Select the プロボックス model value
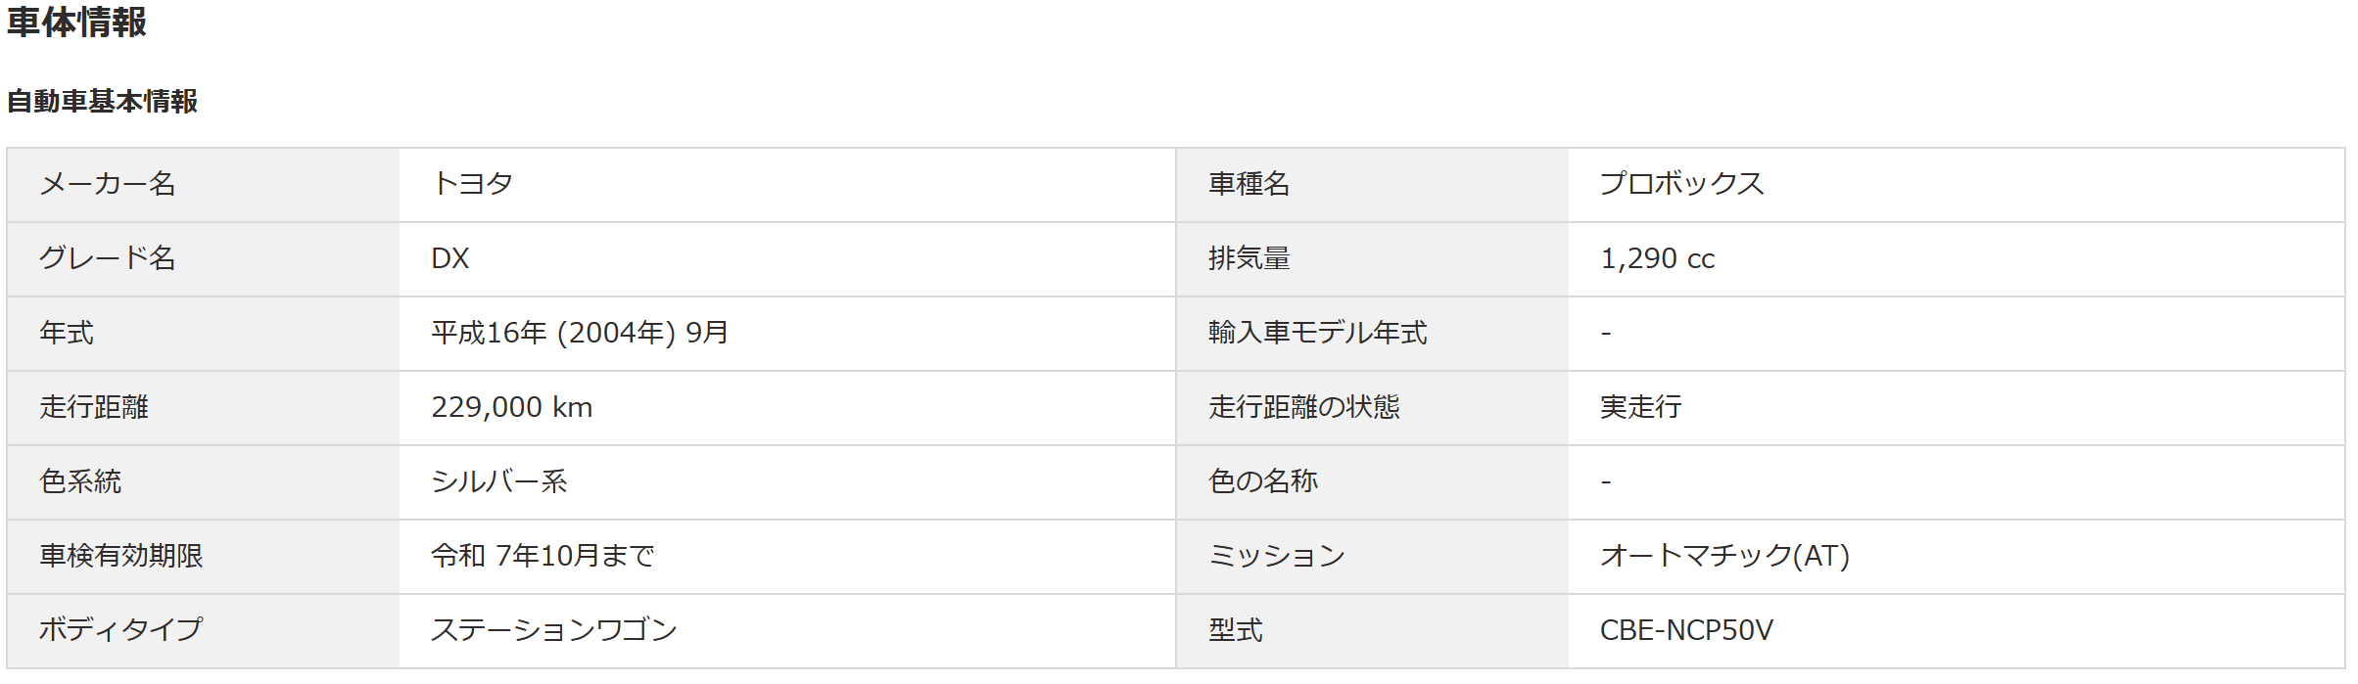This screenshot has width=2358, height=684. [1681, 184]
